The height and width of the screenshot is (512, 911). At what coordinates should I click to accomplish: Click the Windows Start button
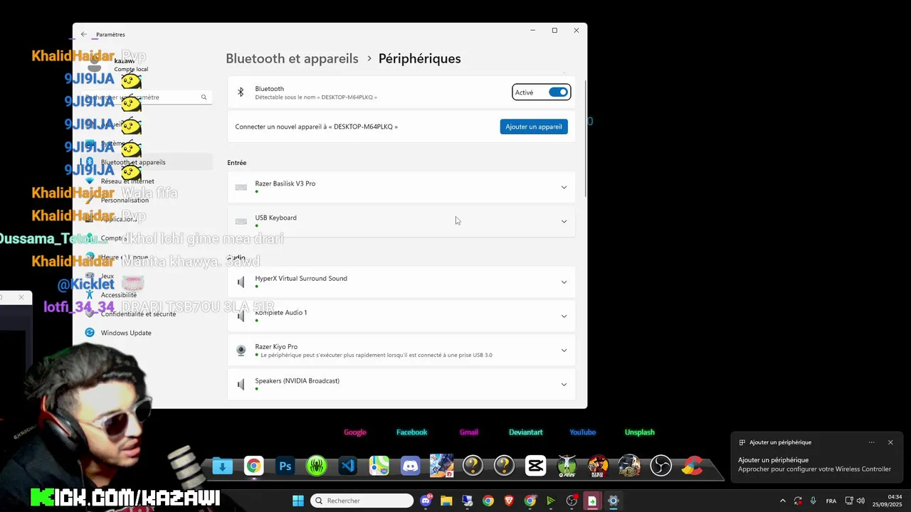[298, 501]
